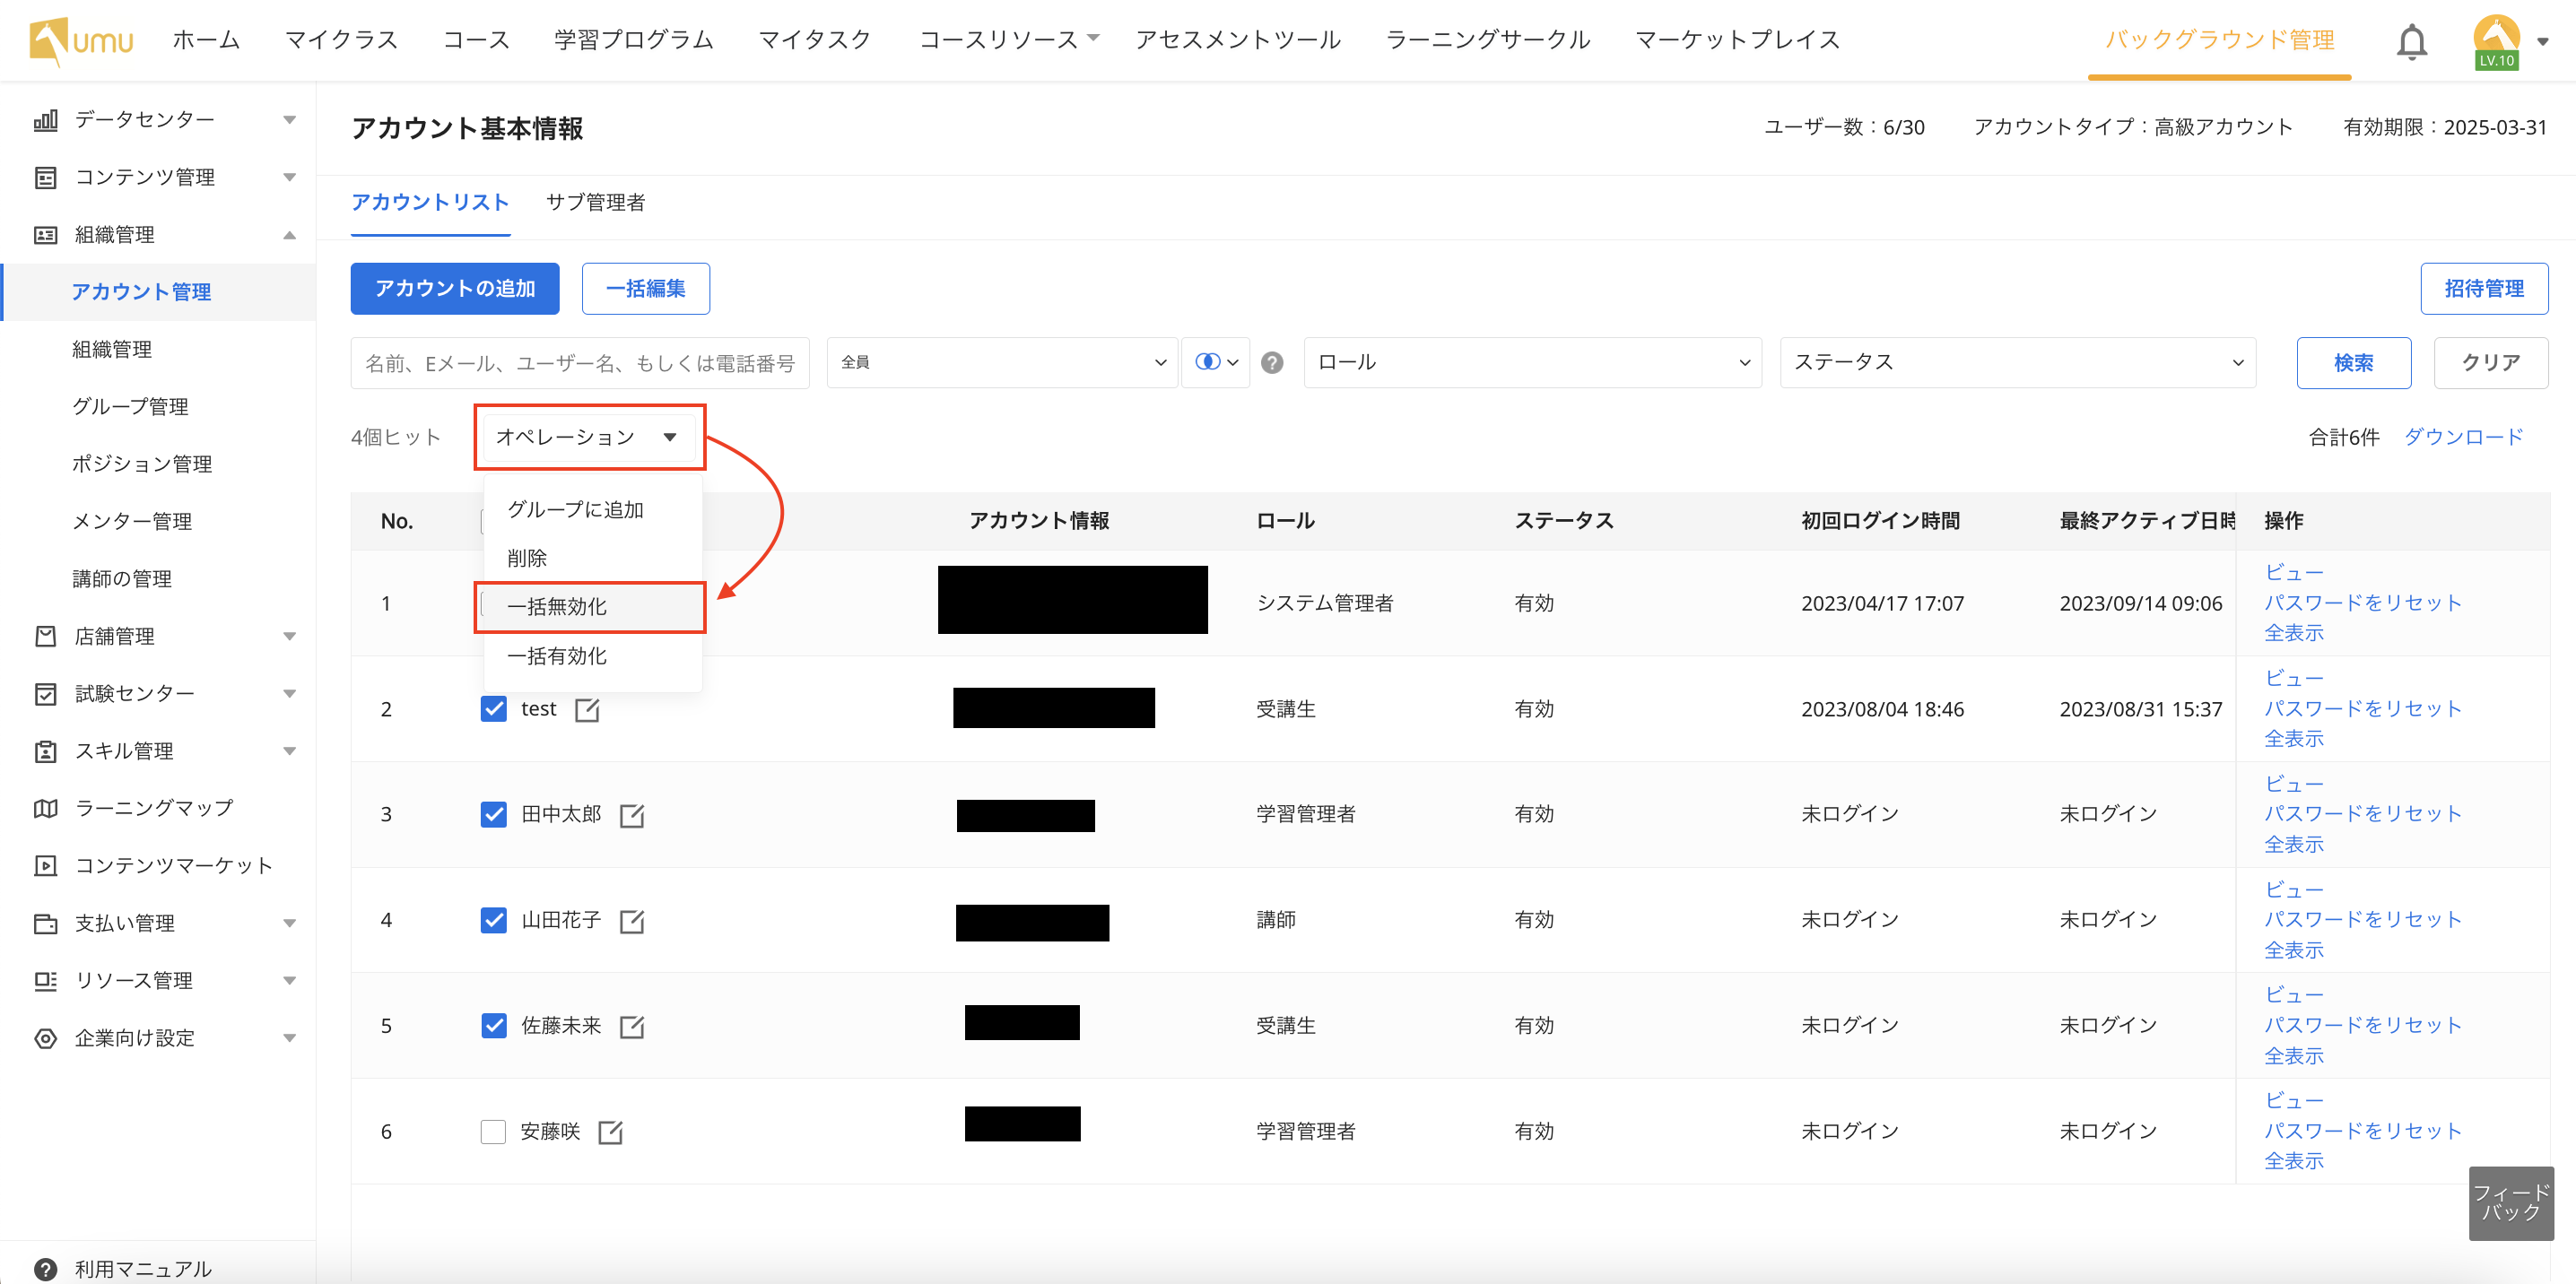Check the checkbox for 安藤咲
Viewport: 2576px width, 1284px height.
pos(493,1132)
